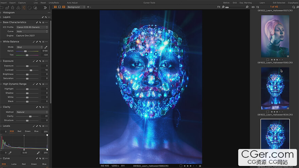299x168 pixels.
Task: Open browser sort arrows icon
Action: [x=258, y=7]
